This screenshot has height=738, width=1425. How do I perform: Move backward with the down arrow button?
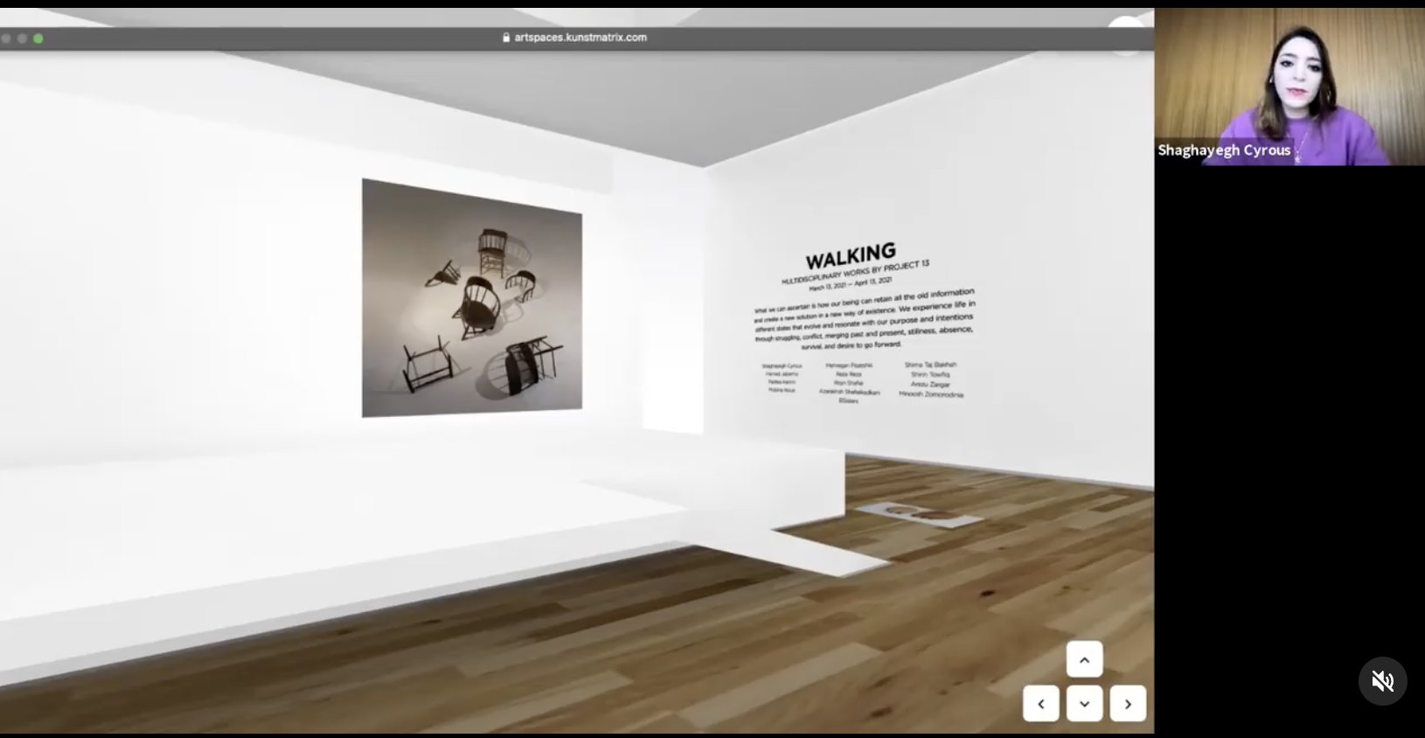[x=1084, y=703]
